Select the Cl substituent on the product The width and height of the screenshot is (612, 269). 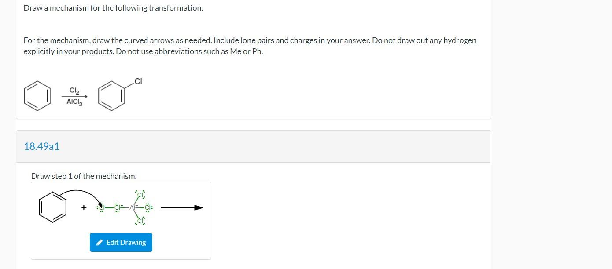tap(138, 81)
